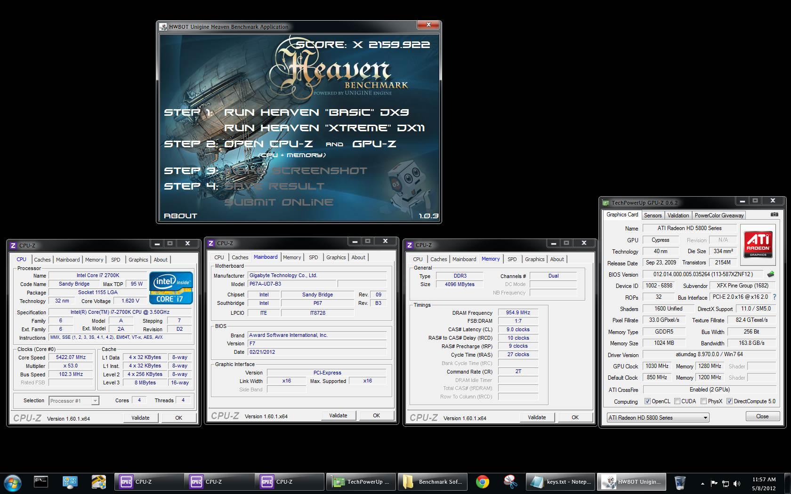Switch to keys.txt Notepad taskbar button

click(561, 482)
